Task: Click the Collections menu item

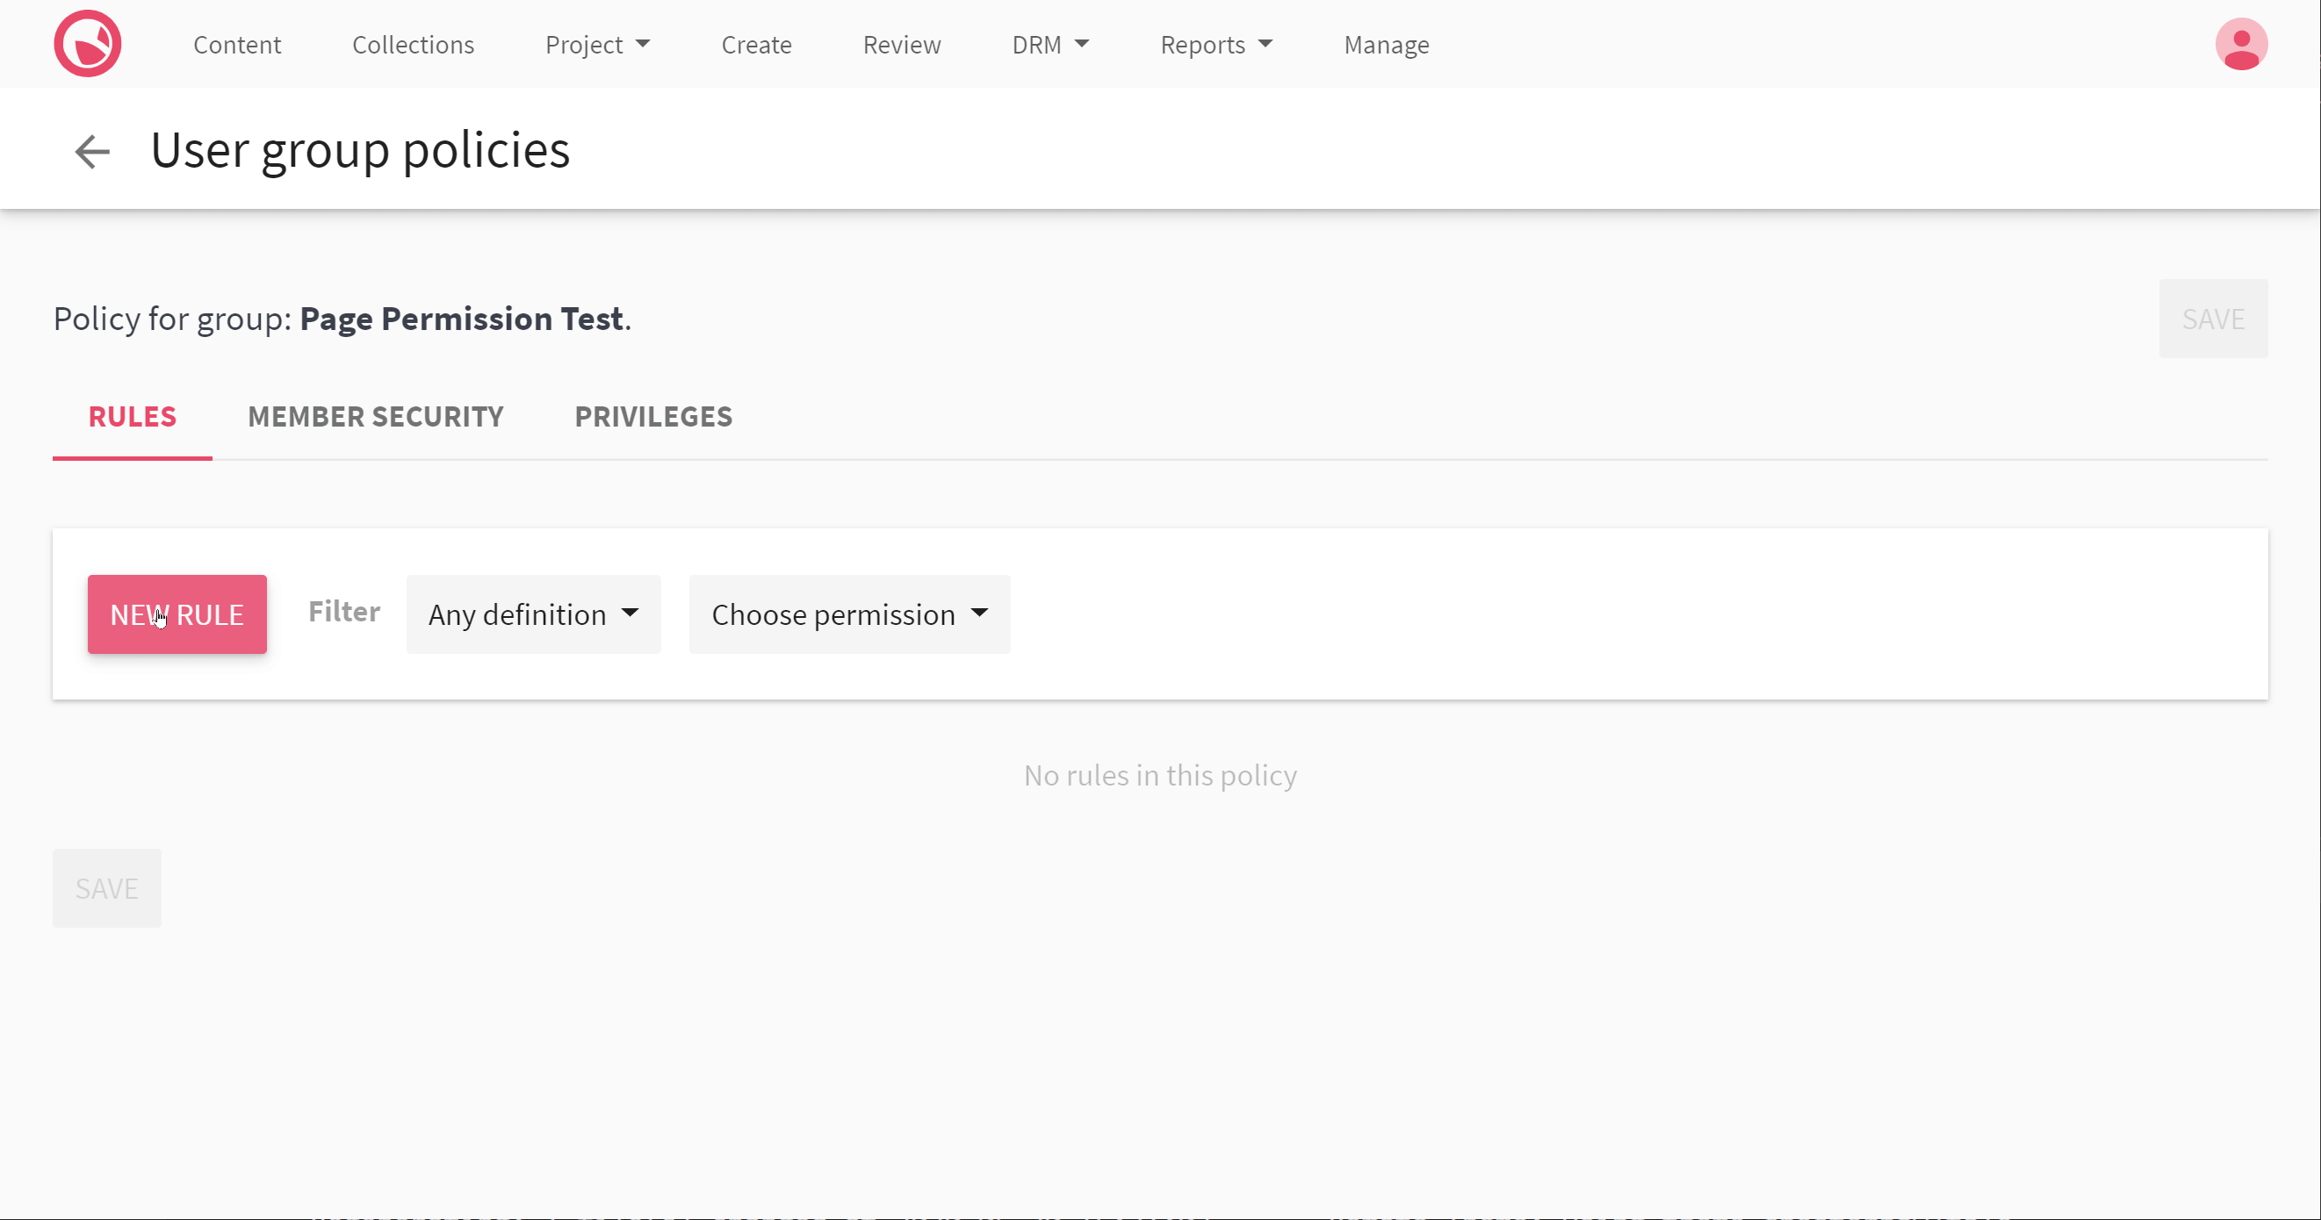Action: 413,45
